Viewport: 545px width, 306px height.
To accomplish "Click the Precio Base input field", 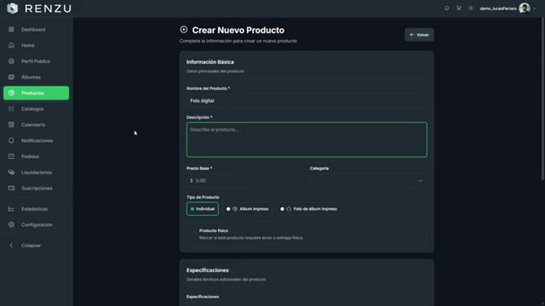I will tap(244, 181).
